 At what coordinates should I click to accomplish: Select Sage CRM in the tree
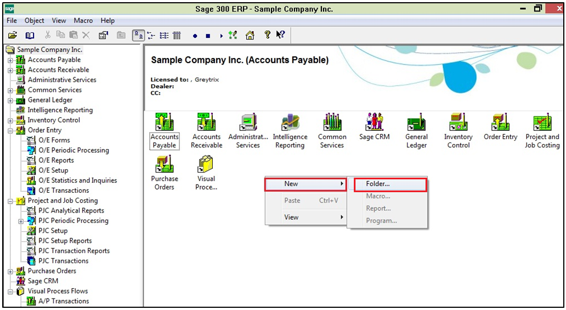(43, 281)
